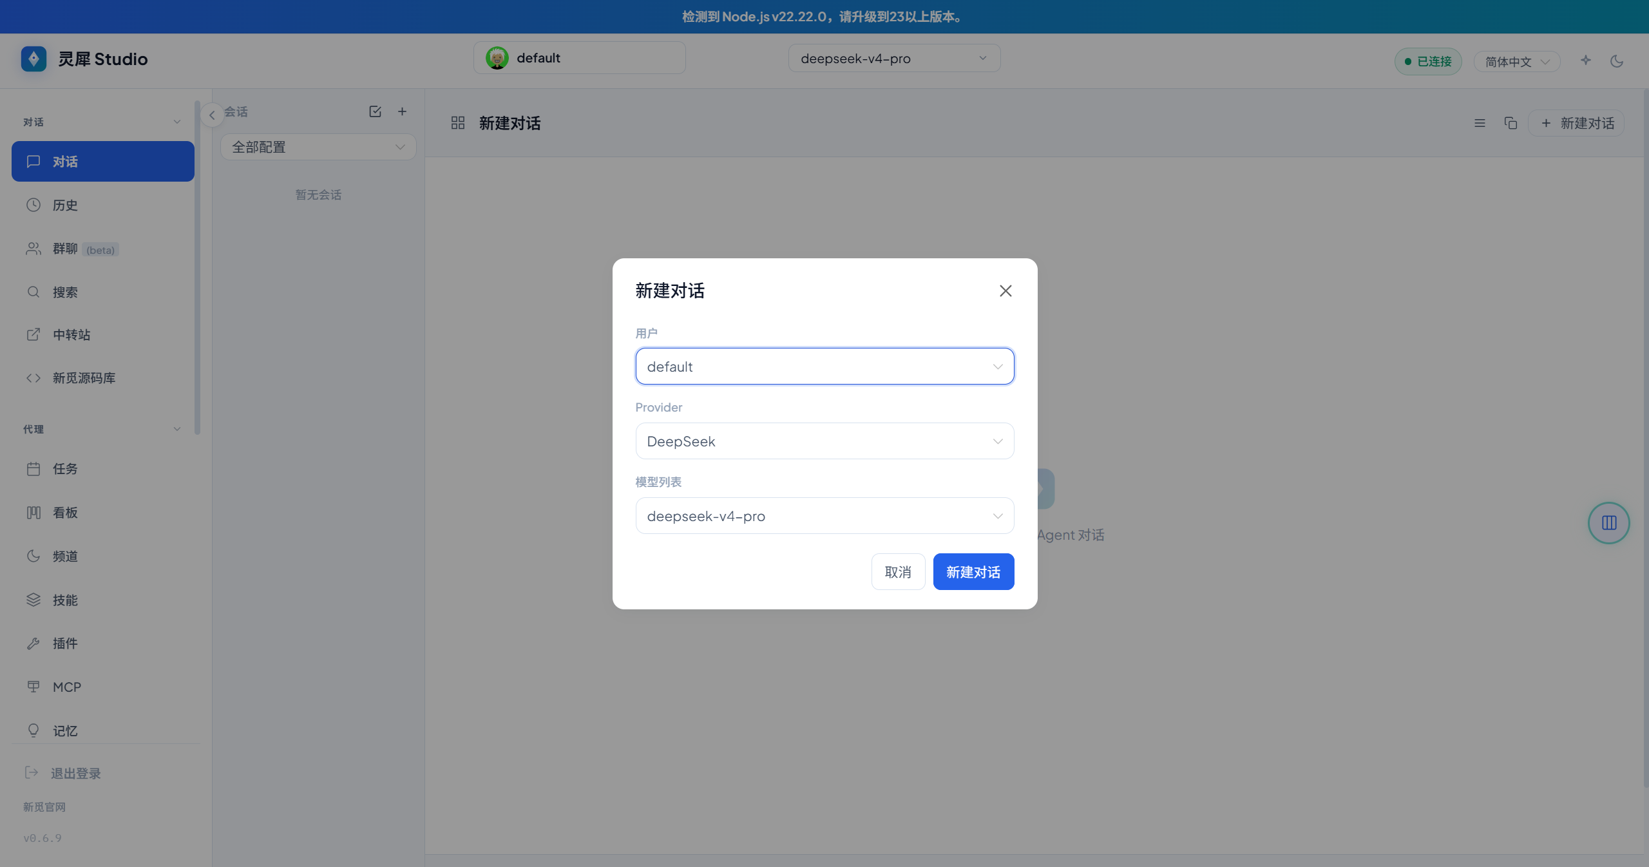
Task: Click the 对话 chat bubble icon
Action: point(33,162)
